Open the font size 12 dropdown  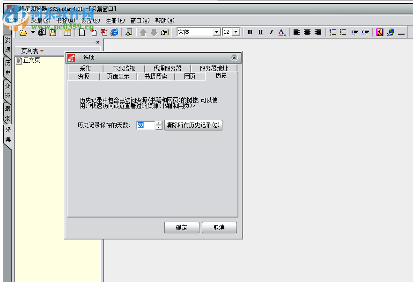(x=236, y=32)
